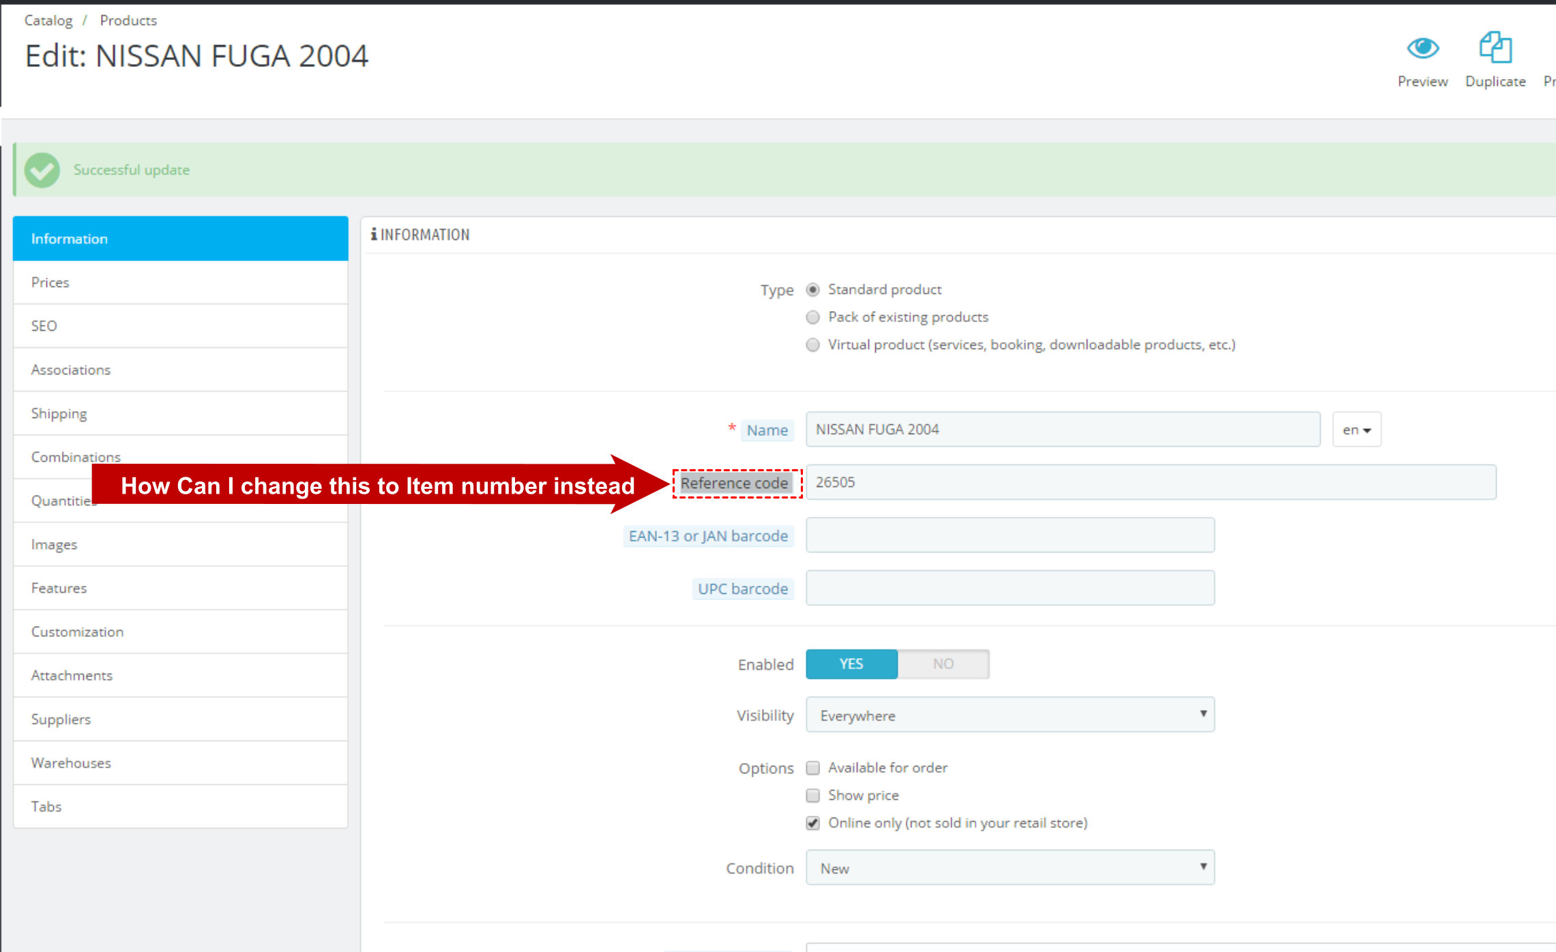Open the en language selector
Screen dimensions: 1556x952
(x=1356, y=430)
